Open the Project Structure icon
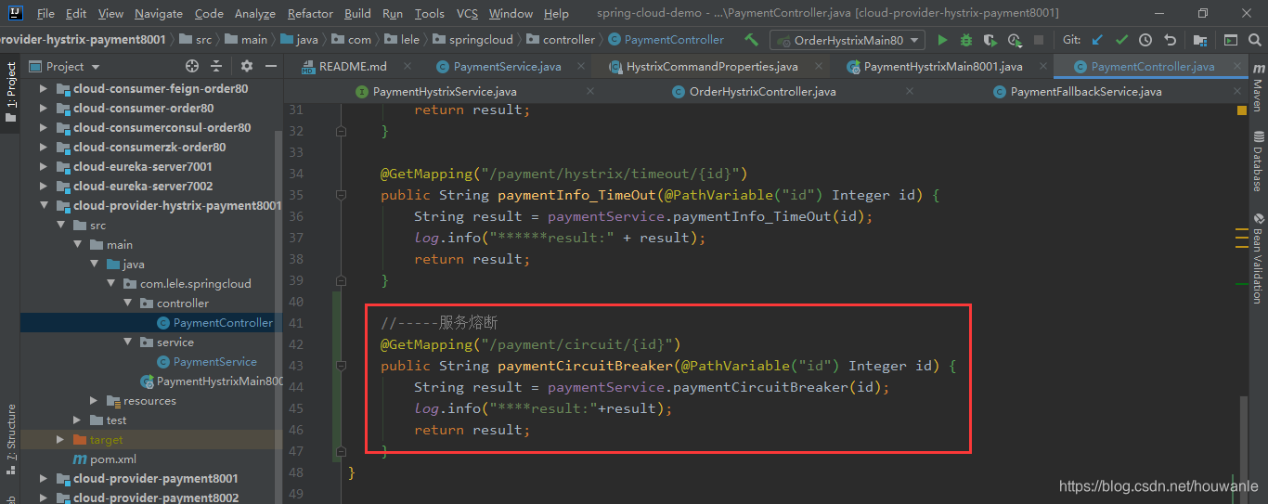 tap(1200, 40)
